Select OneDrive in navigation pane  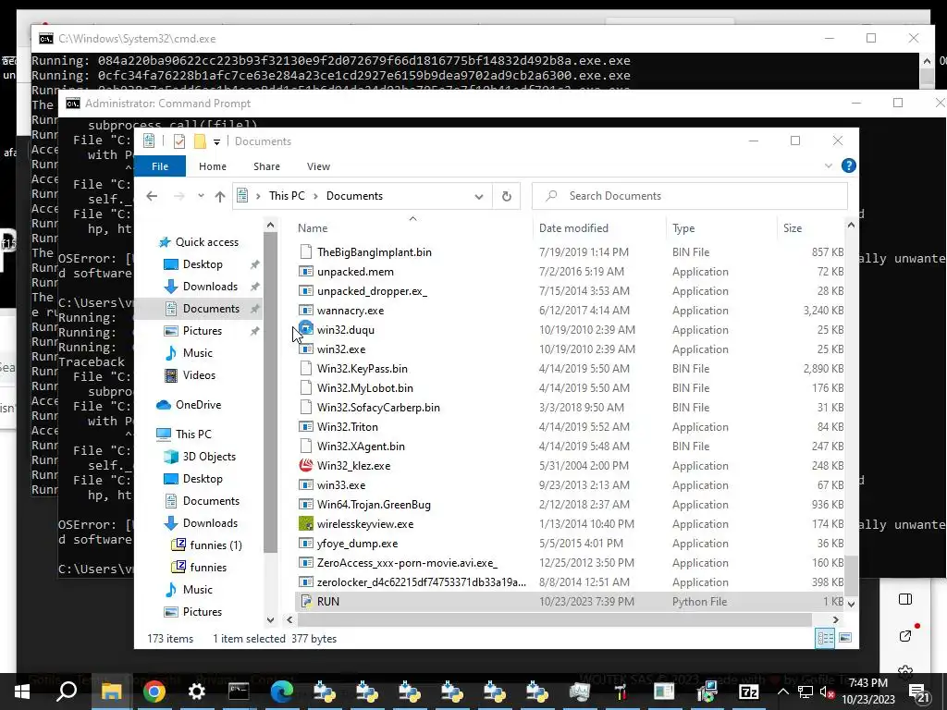coord(198,405)
